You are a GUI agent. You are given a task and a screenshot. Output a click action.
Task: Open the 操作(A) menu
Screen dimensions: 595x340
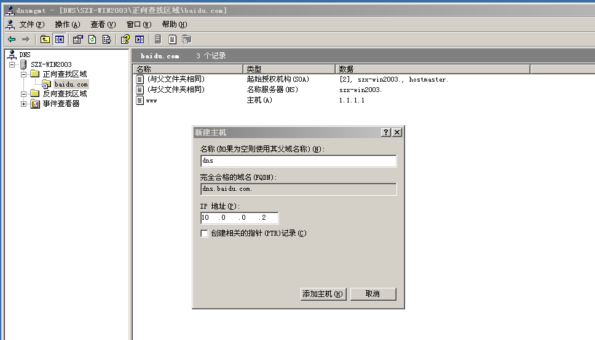pyautogui.click(x=68, y=25)
